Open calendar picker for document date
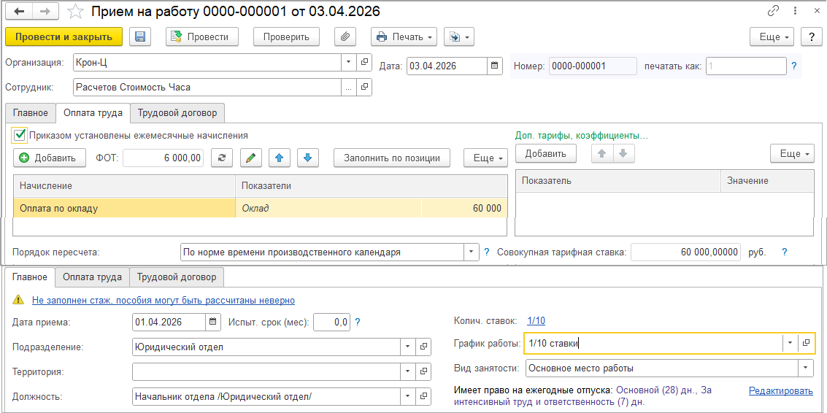The height and width of the screenshot is (413, 827). tap(495, 66)
